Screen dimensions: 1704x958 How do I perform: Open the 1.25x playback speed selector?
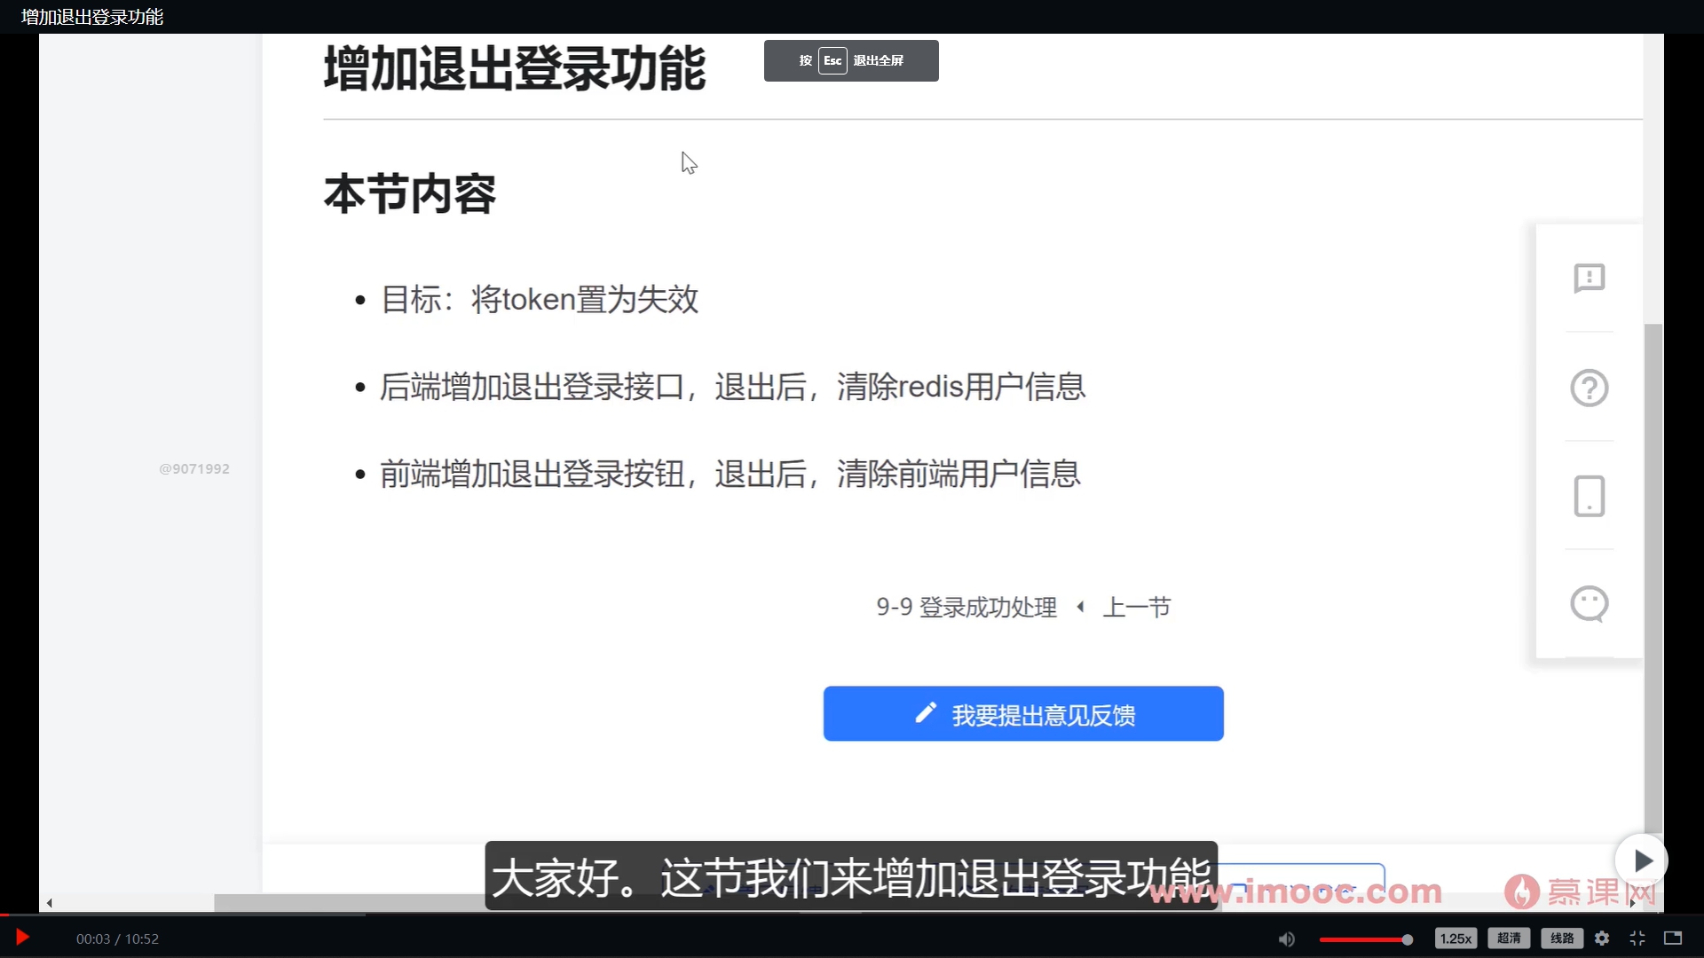click(x=1456, y=938)
